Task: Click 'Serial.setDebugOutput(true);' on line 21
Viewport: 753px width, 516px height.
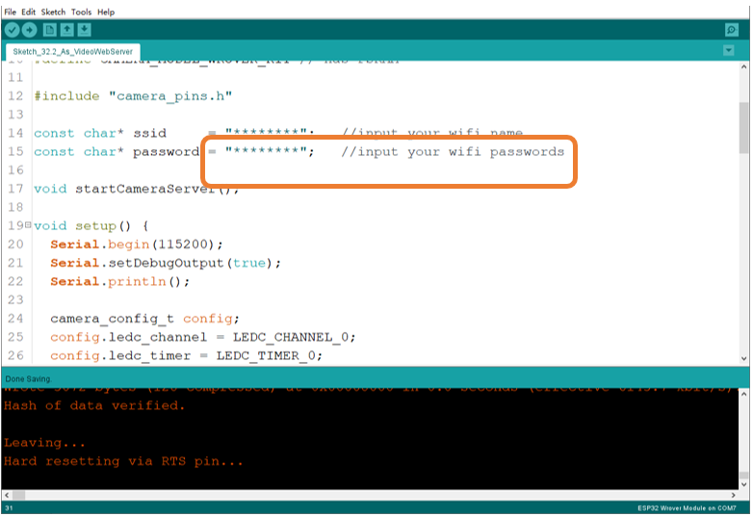Action: pos(166,263)
